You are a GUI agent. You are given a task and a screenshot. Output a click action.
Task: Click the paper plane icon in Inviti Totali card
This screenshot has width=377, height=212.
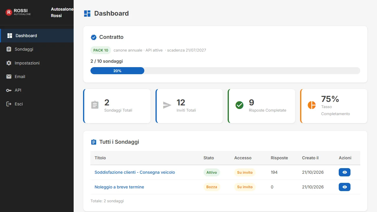(x=167, y=105)
